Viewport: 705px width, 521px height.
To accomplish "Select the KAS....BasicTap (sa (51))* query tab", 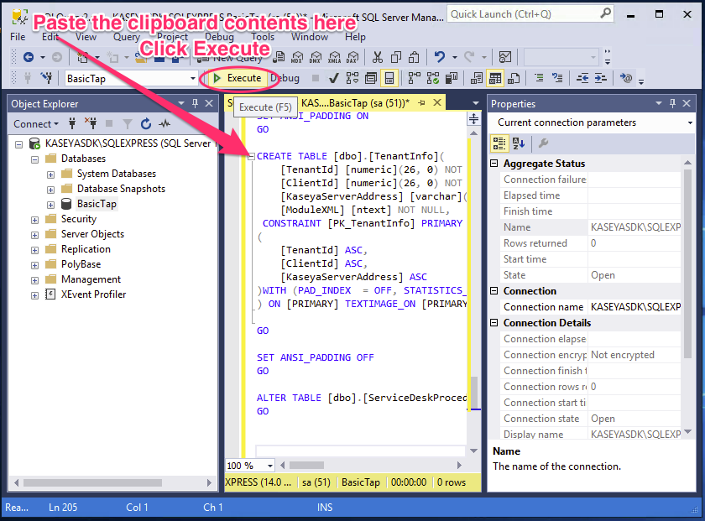I will pos(355,103).
